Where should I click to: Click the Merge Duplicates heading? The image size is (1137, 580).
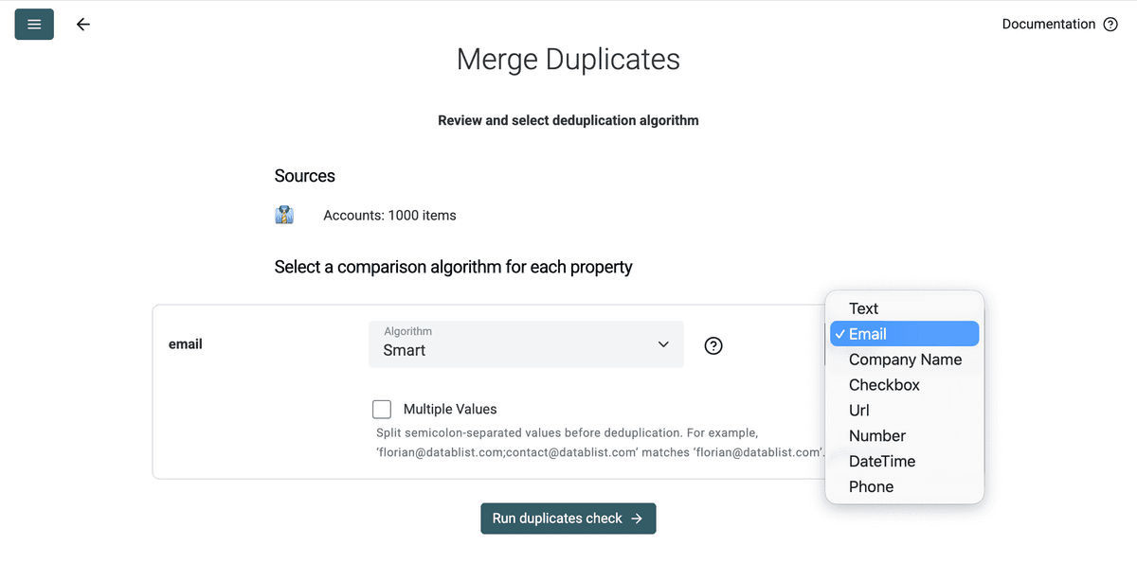point(568,59)
